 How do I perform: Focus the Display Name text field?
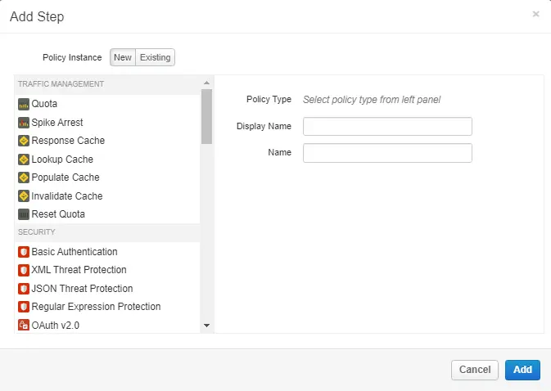[x=387, y=126]
